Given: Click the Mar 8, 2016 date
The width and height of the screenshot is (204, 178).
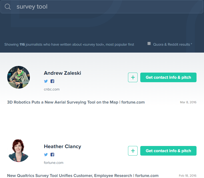Looking at the screenshot, I should coord(188,102).
